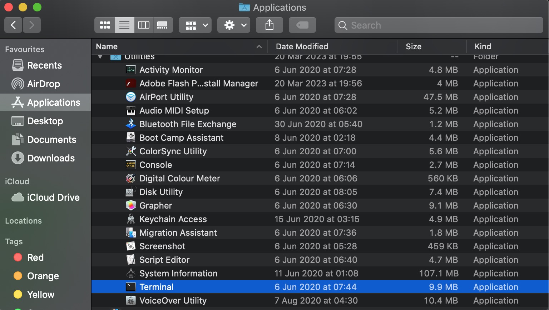Filter by the Orange tag
The height and width of the screenshot is (310, 549).
click(x=45, y=276)
